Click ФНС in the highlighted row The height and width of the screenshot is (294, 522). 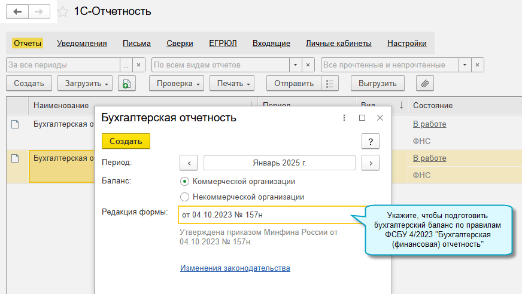point(421,175)
